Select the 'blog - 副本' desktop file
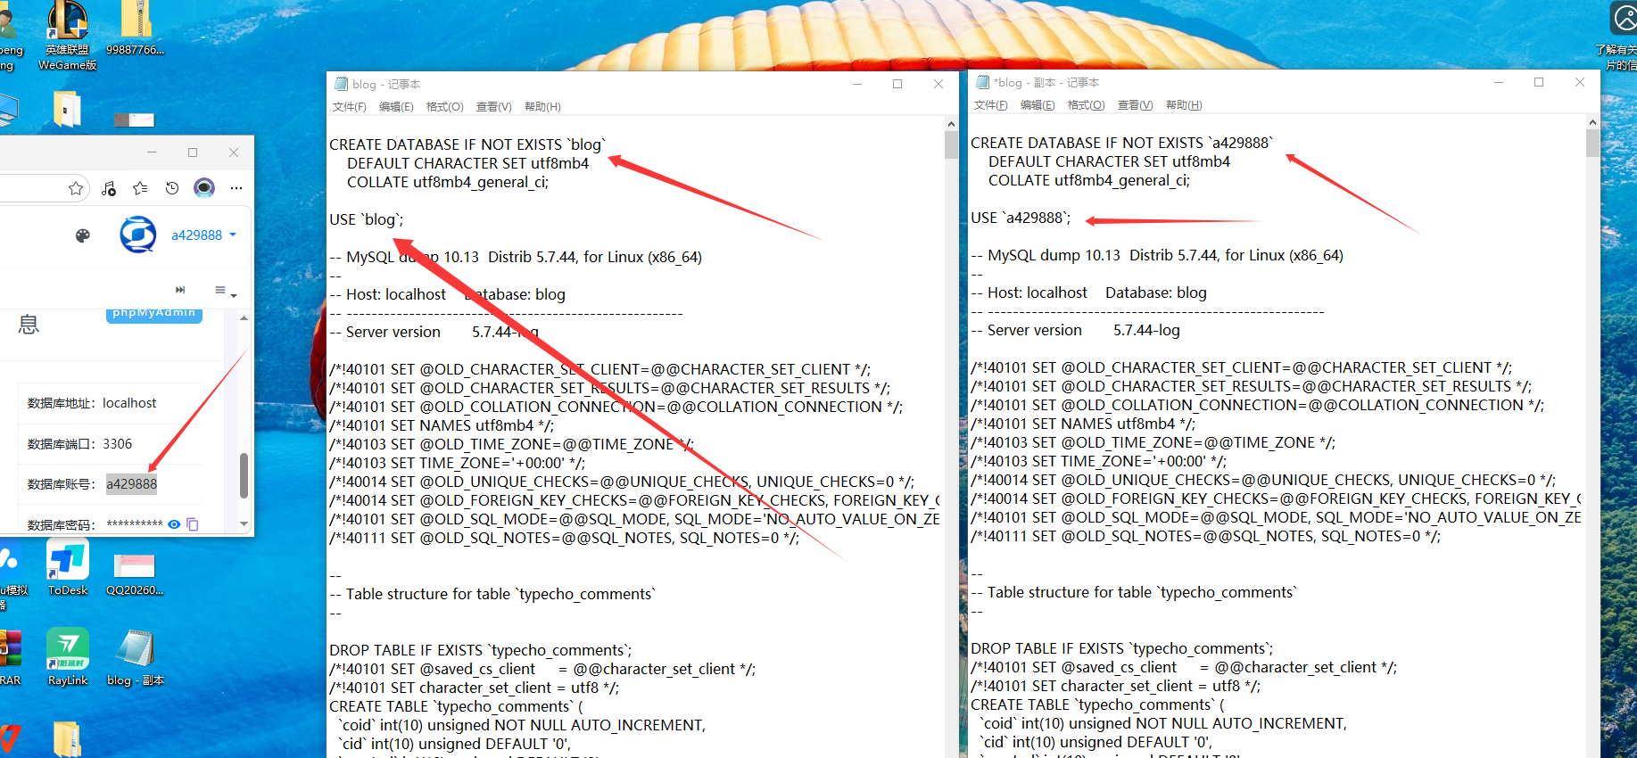 (x=135, y=657)
